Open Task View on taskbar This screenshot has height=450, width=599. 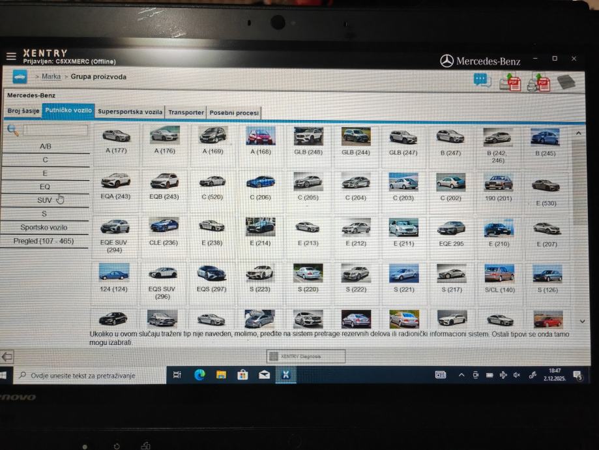tap(177, 375)
